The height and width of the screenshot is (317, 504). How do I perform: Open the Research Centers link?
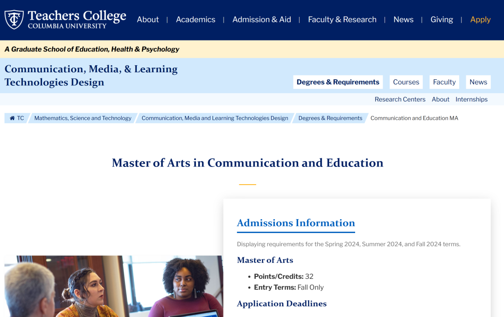pyautogui.click(x=400, y=100)
